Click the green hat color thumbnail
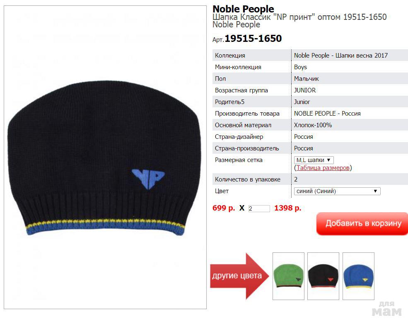408x322 pixels. tap(288, 276)
